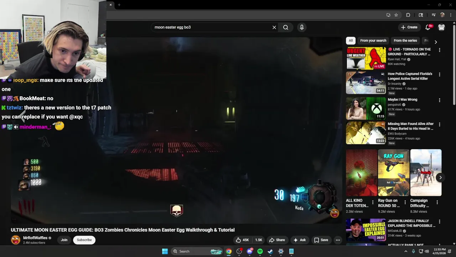Screen dimensions: 456x257
Task: Click penguinz0 channel name
Action: pyautogui.click(x=394, y=105)
